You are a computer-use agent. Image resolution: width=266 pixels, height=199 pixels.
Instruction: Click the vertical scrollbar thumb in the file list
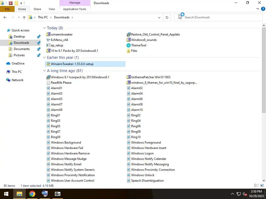point(264,70)
